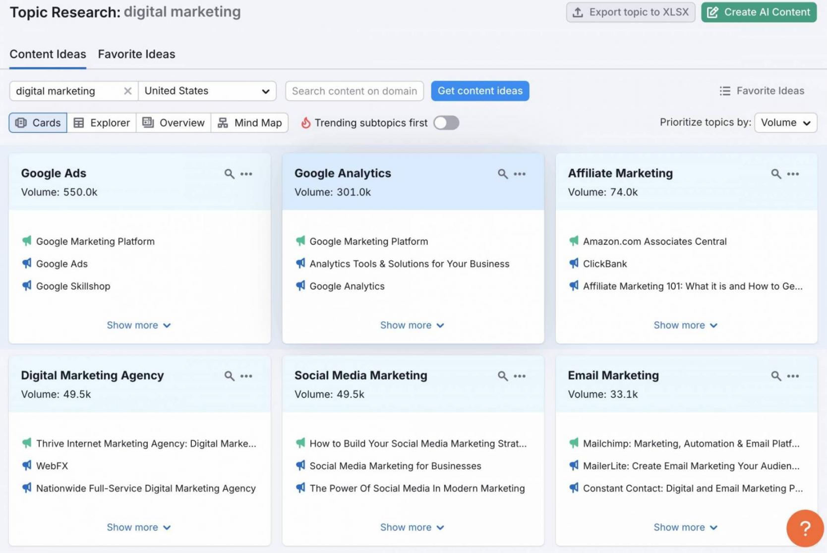The width and height of the screenshot is (827, 553).
Task: Click the search icon on Affiliate Marketing card
Action: pos(776,174)
